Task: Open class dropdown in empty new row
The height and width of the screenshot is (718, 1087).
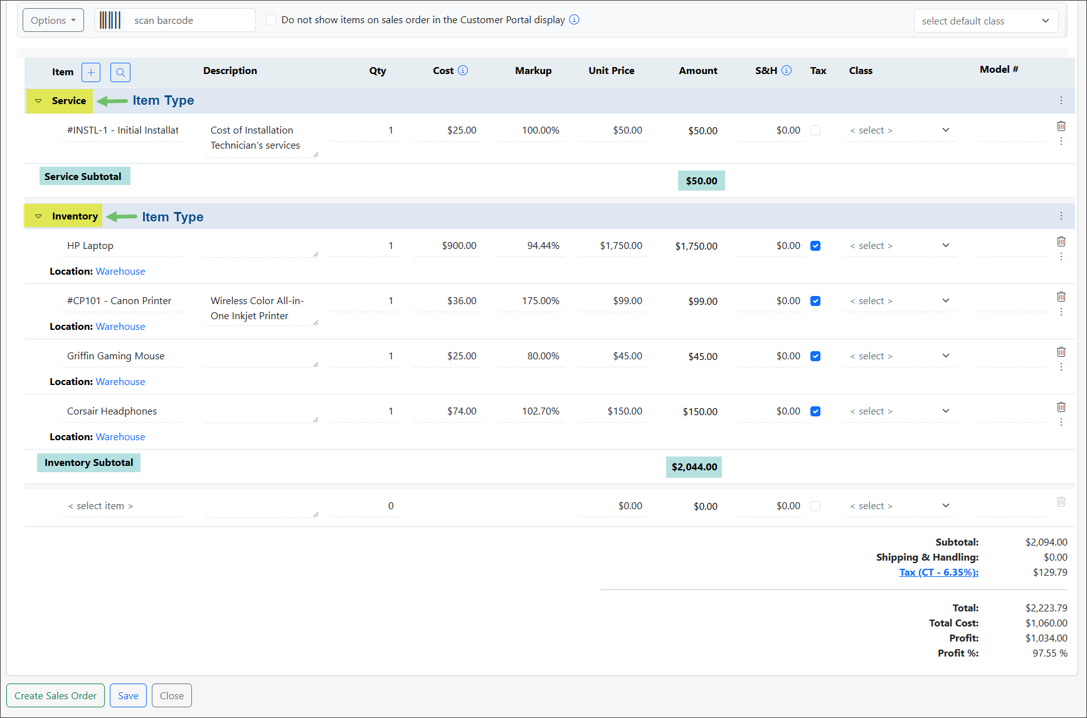Action: [x=899, y=506]
